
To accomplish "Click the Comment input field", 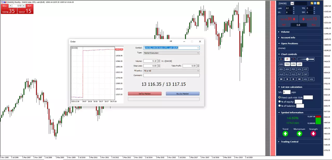I will pyautogui.click(x=171, y=75).
